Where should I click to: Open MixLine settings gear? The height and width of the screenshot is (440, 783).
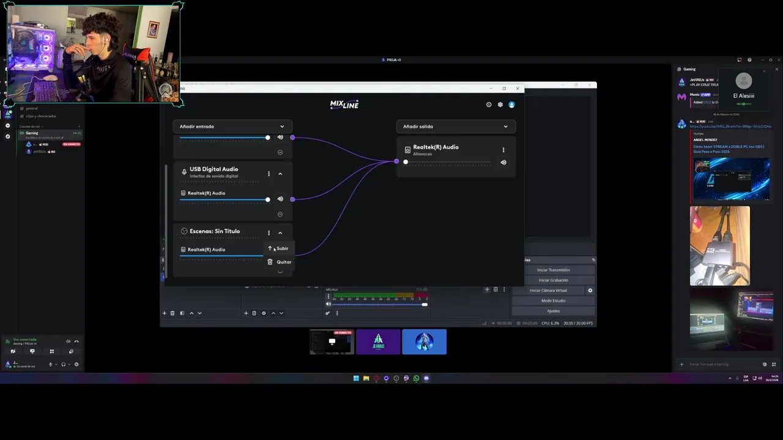tap(500, 105)
